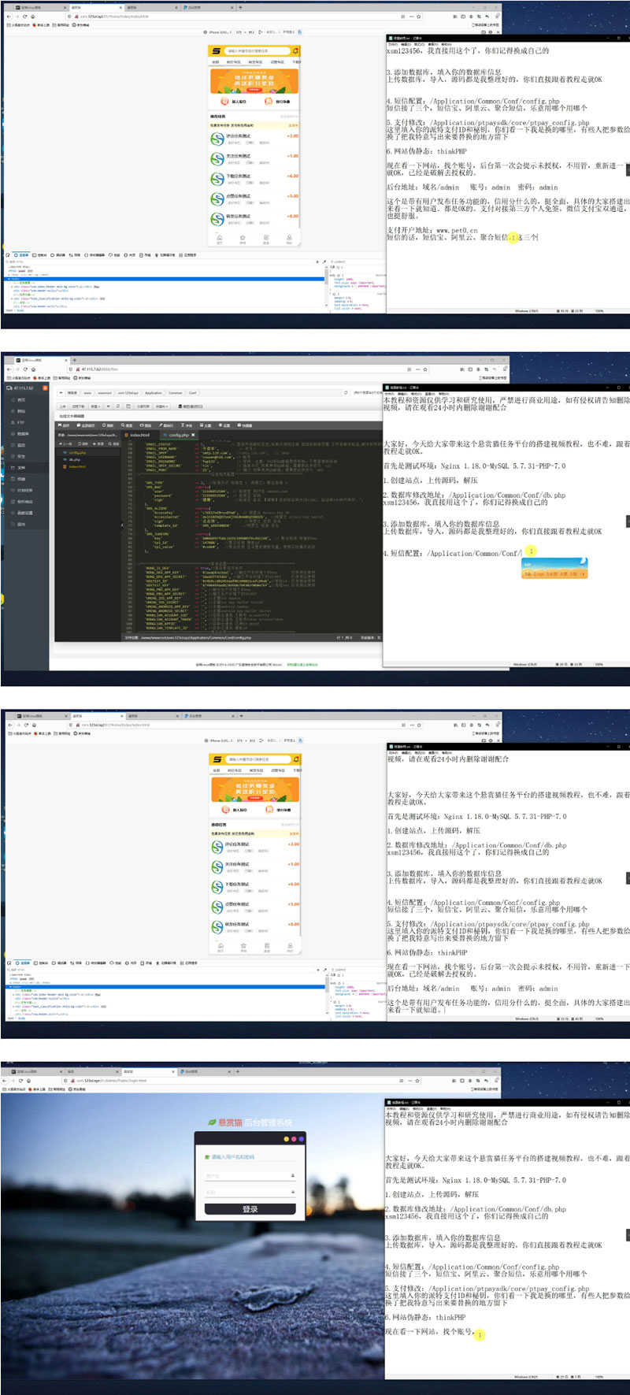Open 数据库 in the panel sidebar
Image resolution: width=630 pixels, height=1395 pixels.
point(22,433)
